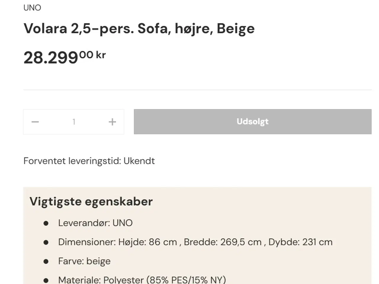Select the Forventet leveringstid: Ukendt text
Viewport: 379px width, 284px height.
pyautogui.click(x=89, y=161)
